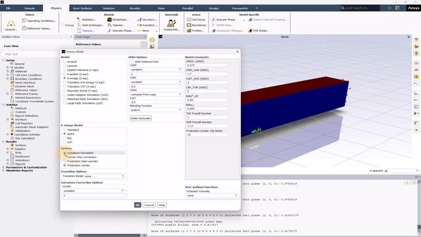Click the Filter Text field in outline
421x237 pixels.
(30, 54)
